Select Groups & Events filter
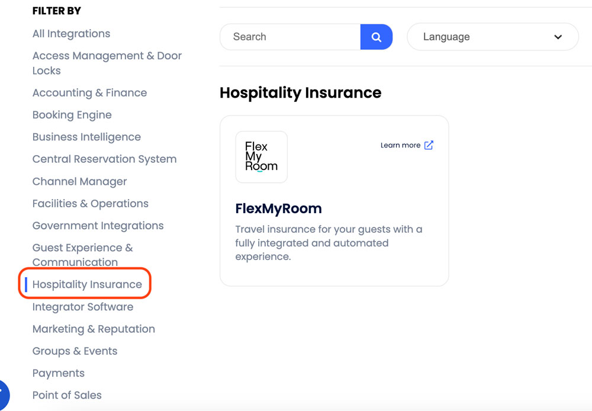Image resolution: width=592 pixels, height=411 pixels. pyautogui.click(x=75, y=351)
